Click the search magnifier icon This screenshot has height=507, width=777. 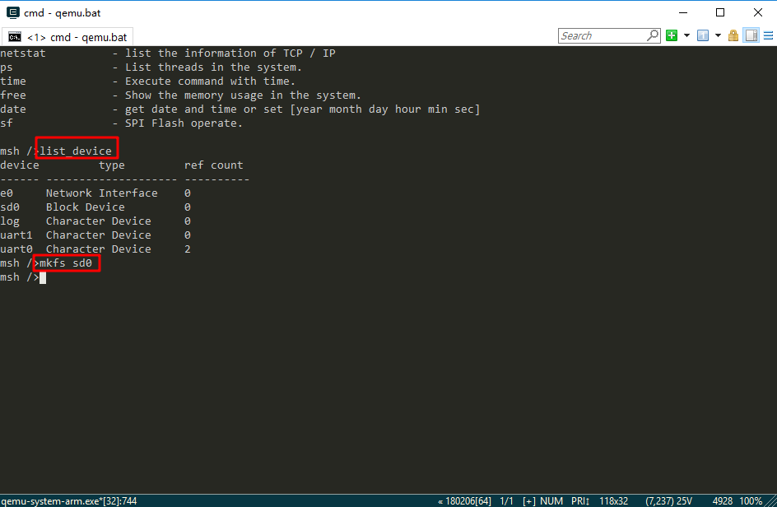pyautogui.click(x=653, y=35)
